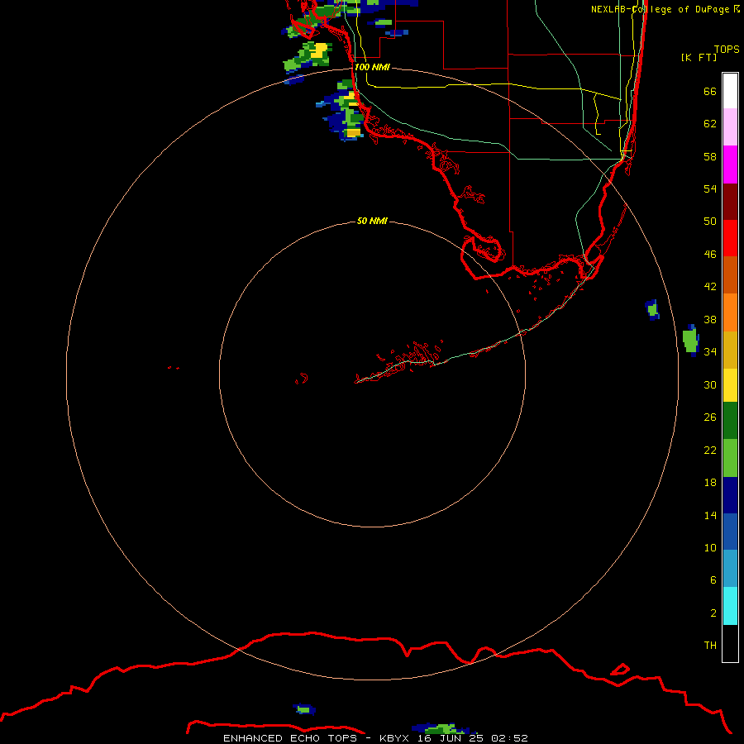Pick the burnt orange swatch in legend
This screenshot has height=744, width=744.
coord(730,275)
